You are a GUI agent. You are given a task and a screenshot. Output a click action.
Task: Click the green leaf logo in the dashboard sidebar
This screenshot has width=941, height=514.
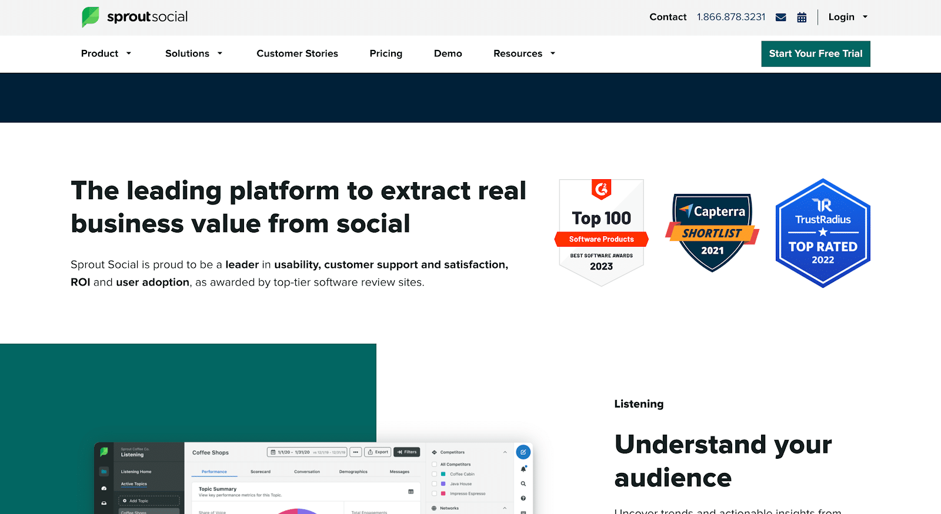tap(104, 452)
